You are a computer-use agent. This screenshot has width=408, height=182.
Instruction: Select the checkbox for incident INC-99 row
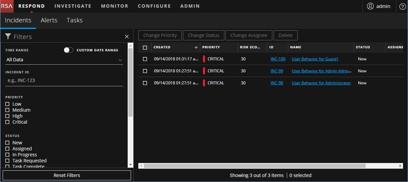pos(145,71)
